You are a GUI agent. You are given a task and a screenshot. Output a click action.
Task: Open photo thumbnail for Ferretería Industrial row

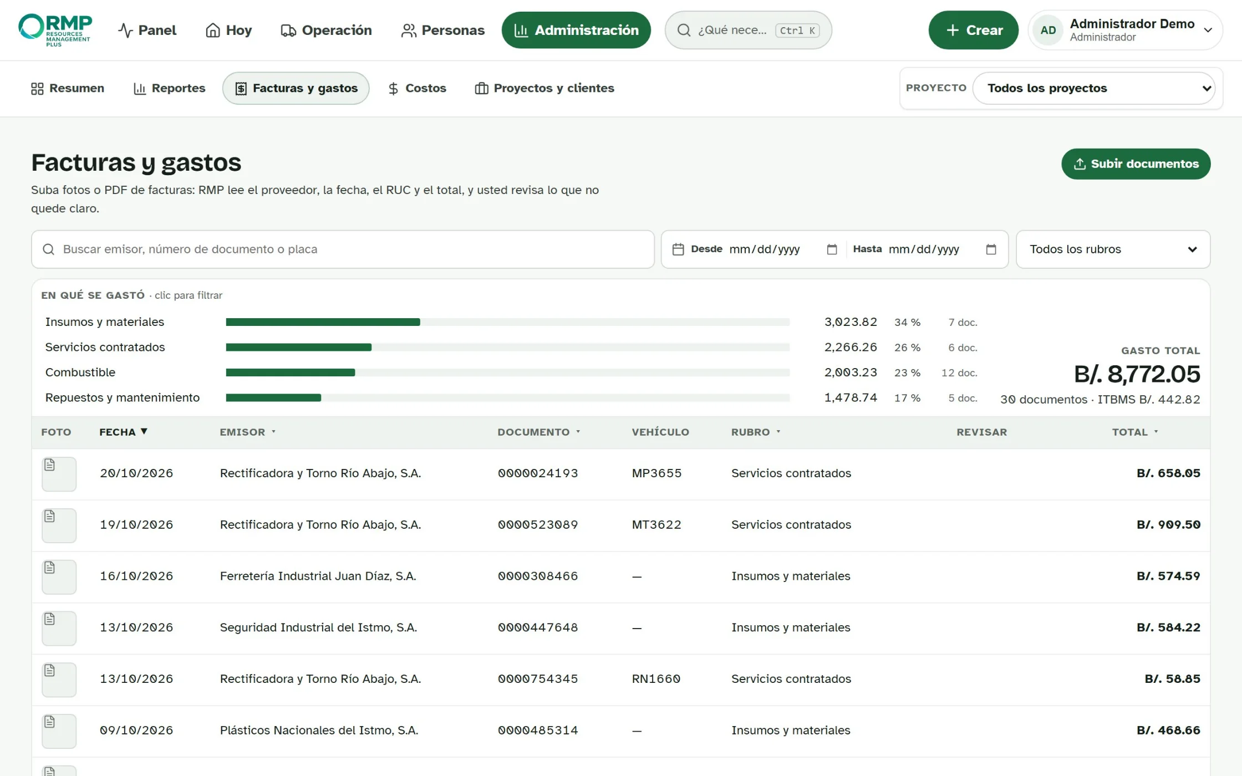[x=59, y=577]
